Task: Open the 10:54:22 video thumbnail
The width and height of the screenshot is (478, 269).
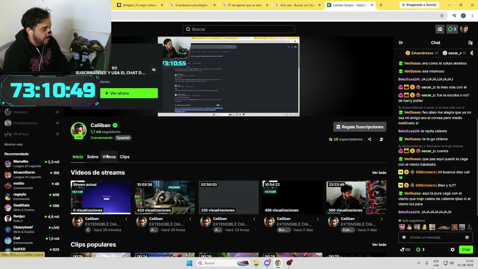Action: point(292,197)
